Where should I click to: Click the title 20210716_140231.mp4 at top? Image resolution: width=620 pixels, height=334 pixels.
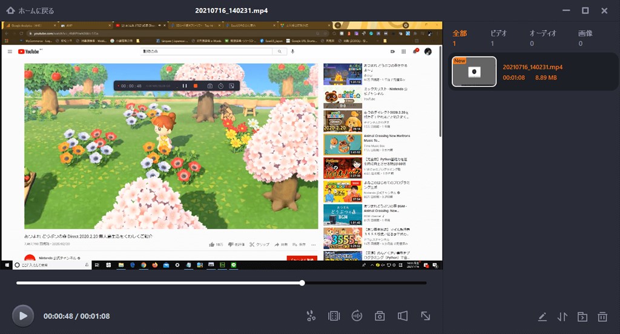pyautogui.click(x=231, y=11)
